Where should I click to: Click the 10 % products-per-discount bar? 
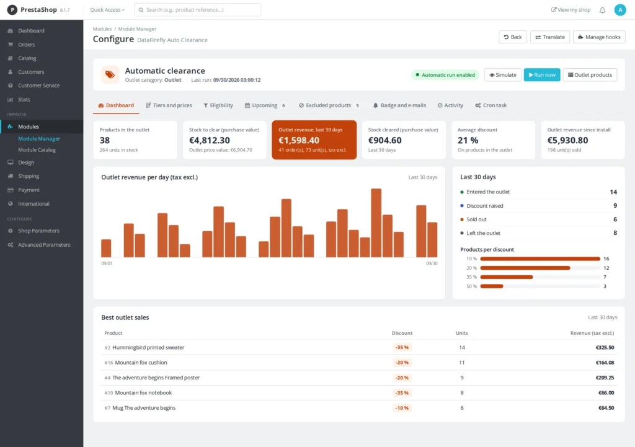[540, 259]
